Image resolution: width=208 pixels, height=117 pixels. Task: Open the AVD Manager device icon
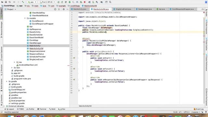93,2
